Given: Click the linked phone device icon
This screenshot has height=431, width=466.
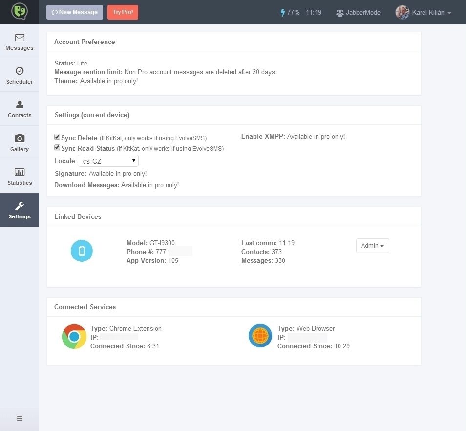Looking at the screenshot, I should (x=82, y=251).
